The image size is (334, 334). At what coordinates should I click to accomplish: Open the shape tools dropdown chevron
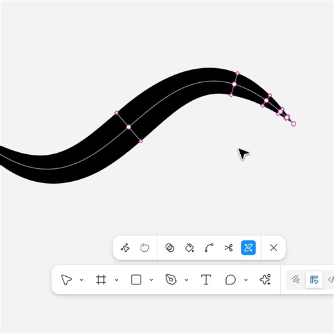152,280
